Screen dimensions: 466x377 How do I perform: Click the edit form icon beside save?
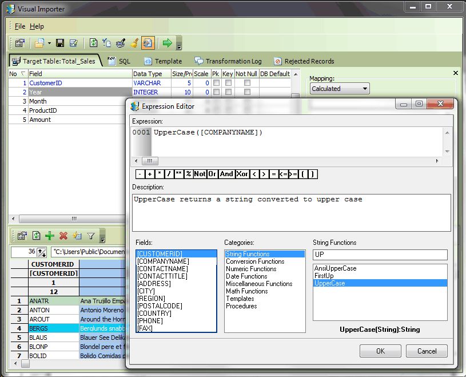[x=73, y=43]
